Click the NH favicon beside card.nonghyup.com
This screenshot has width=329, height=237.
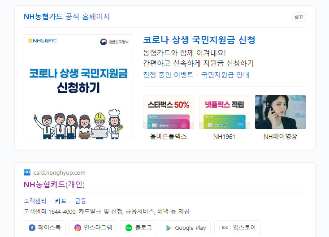pos(27,172)
